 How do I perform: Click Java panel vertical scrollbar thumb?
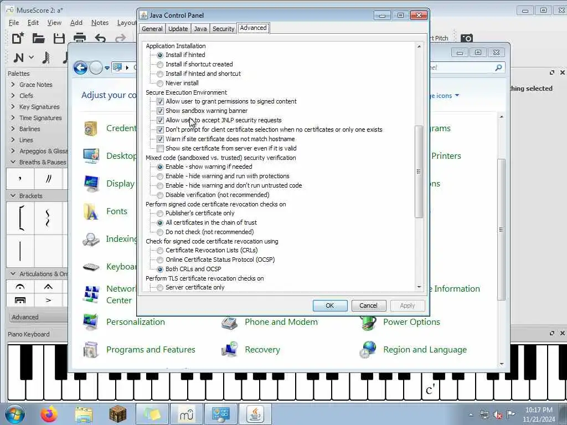[419, 172]
